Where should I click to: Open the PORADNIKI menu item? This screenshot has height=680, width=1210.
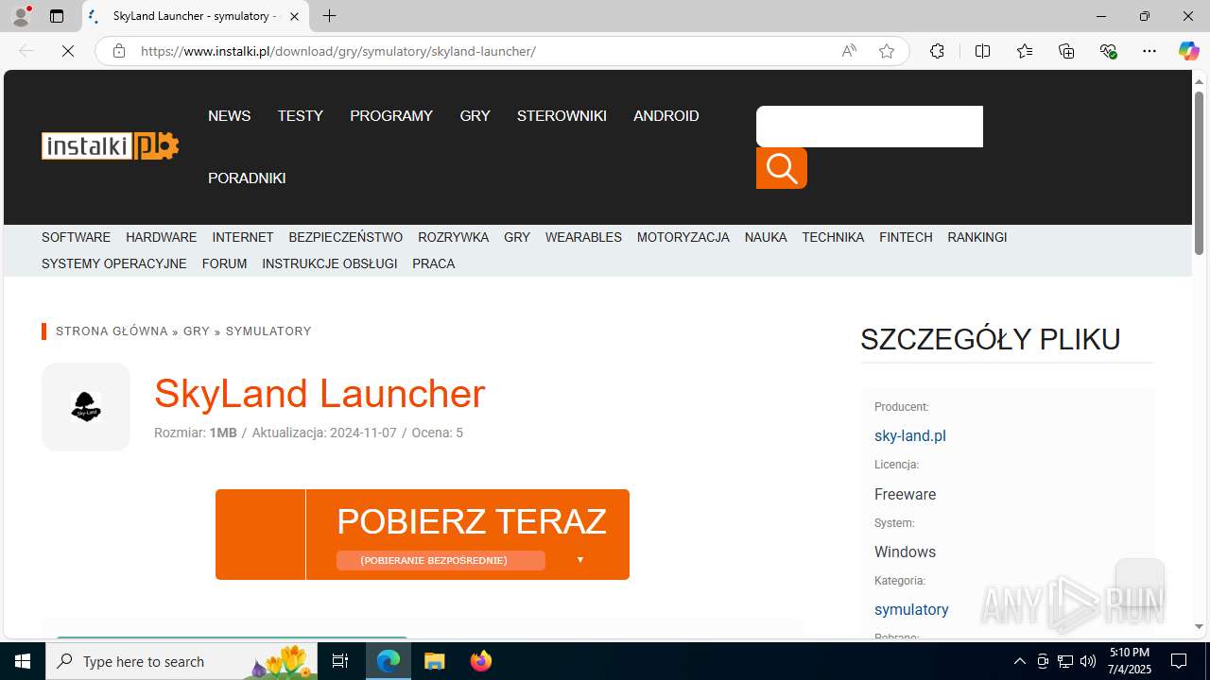(x=247, y=178)
